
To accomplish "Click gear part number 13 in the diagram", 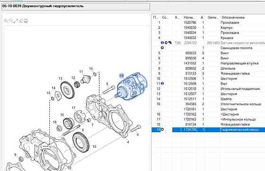I will [x=67, y=90].
